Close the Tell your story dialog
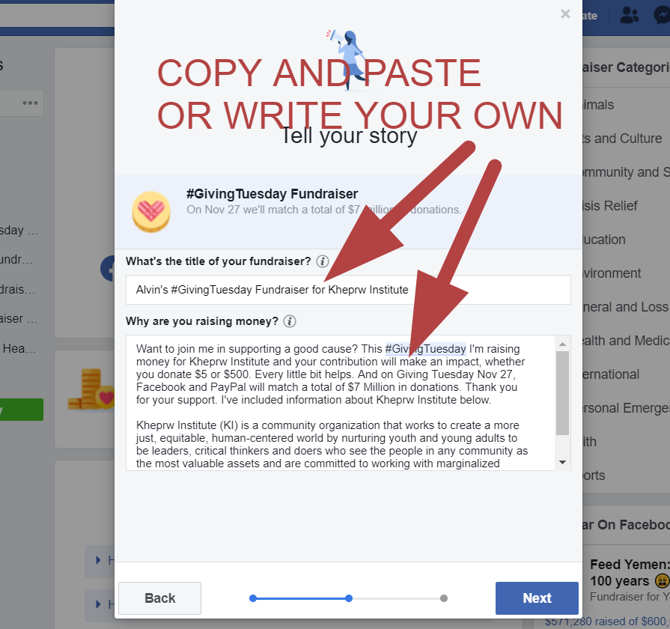This screenshot has height=629, width=670. click(x=565, y=14)
